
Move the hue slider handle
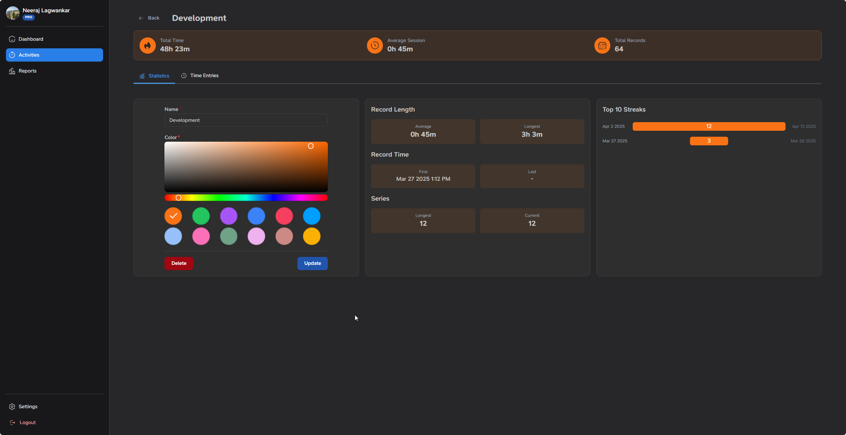coord(178,197)
